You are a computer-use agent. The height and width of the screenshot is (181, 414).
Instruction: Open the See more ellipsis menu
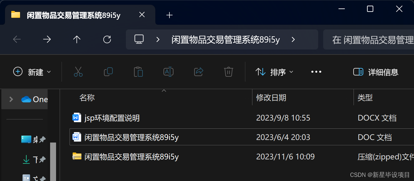point(316,72)
